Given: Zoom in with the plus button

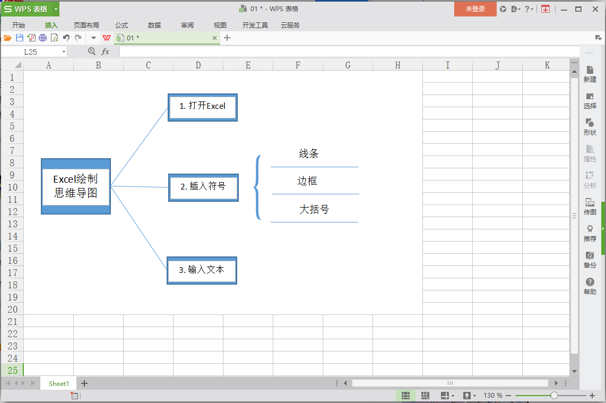Looking at the screenshot, I should pyautogui.click(x=592, y=395).
